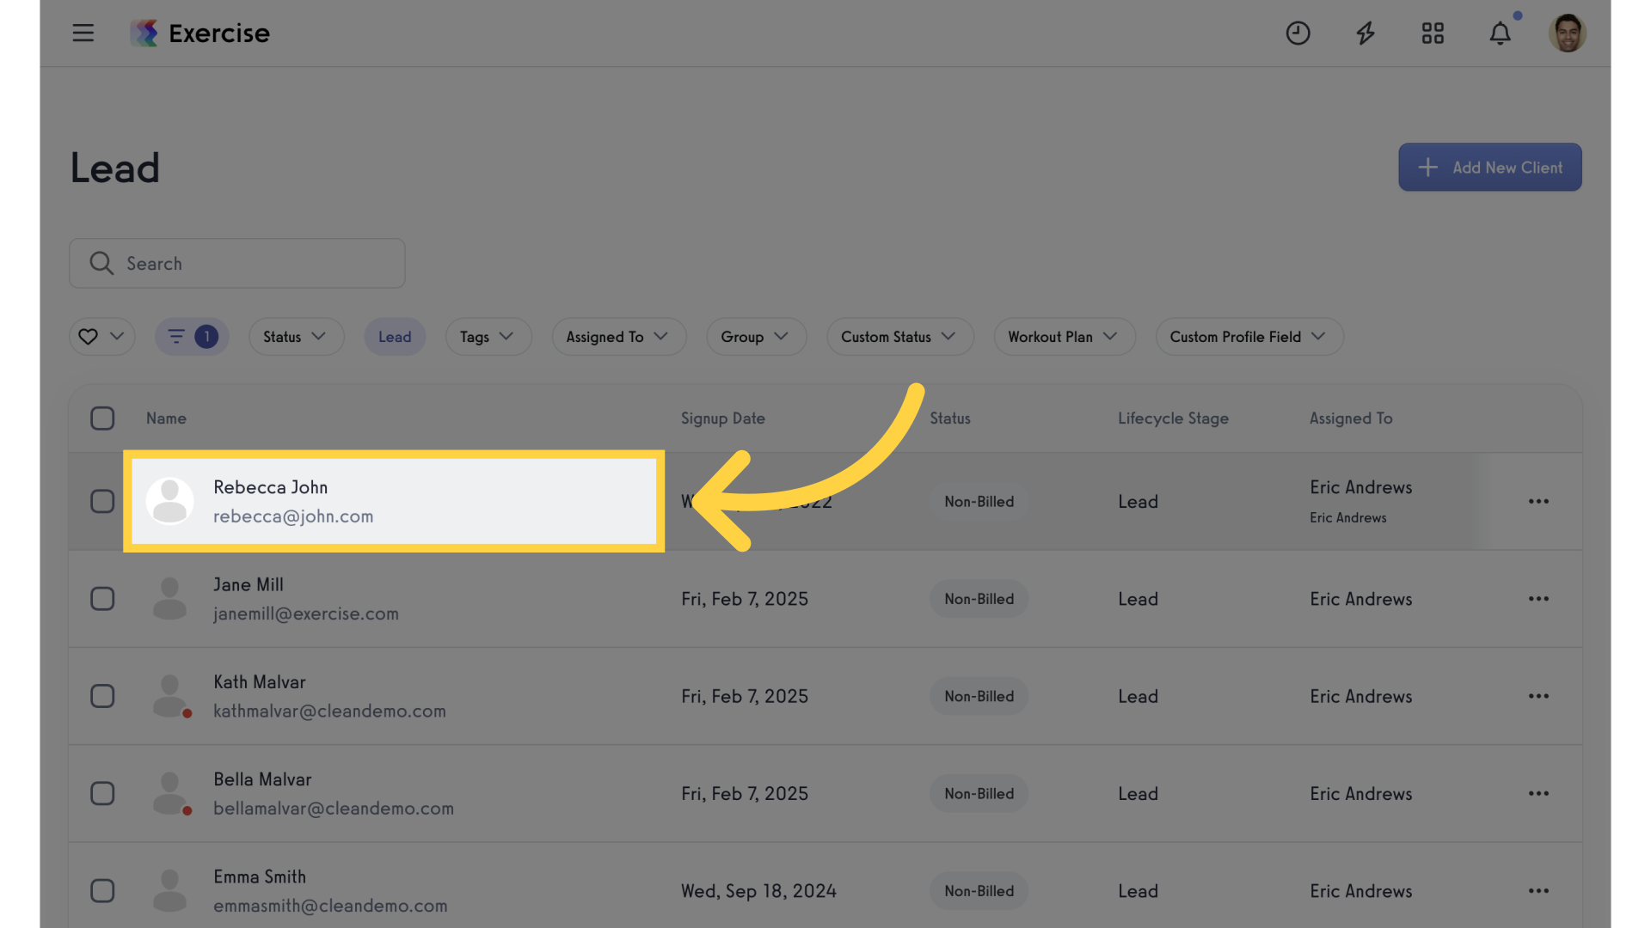Click the notifications bell icon

click(x=1499, y=31)
